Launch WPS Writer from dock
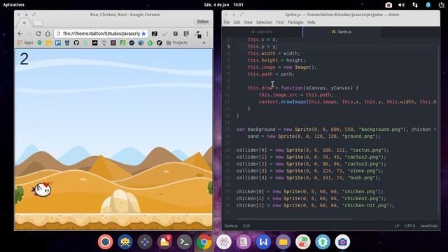The image size is (448, 252). pos(263,242)
